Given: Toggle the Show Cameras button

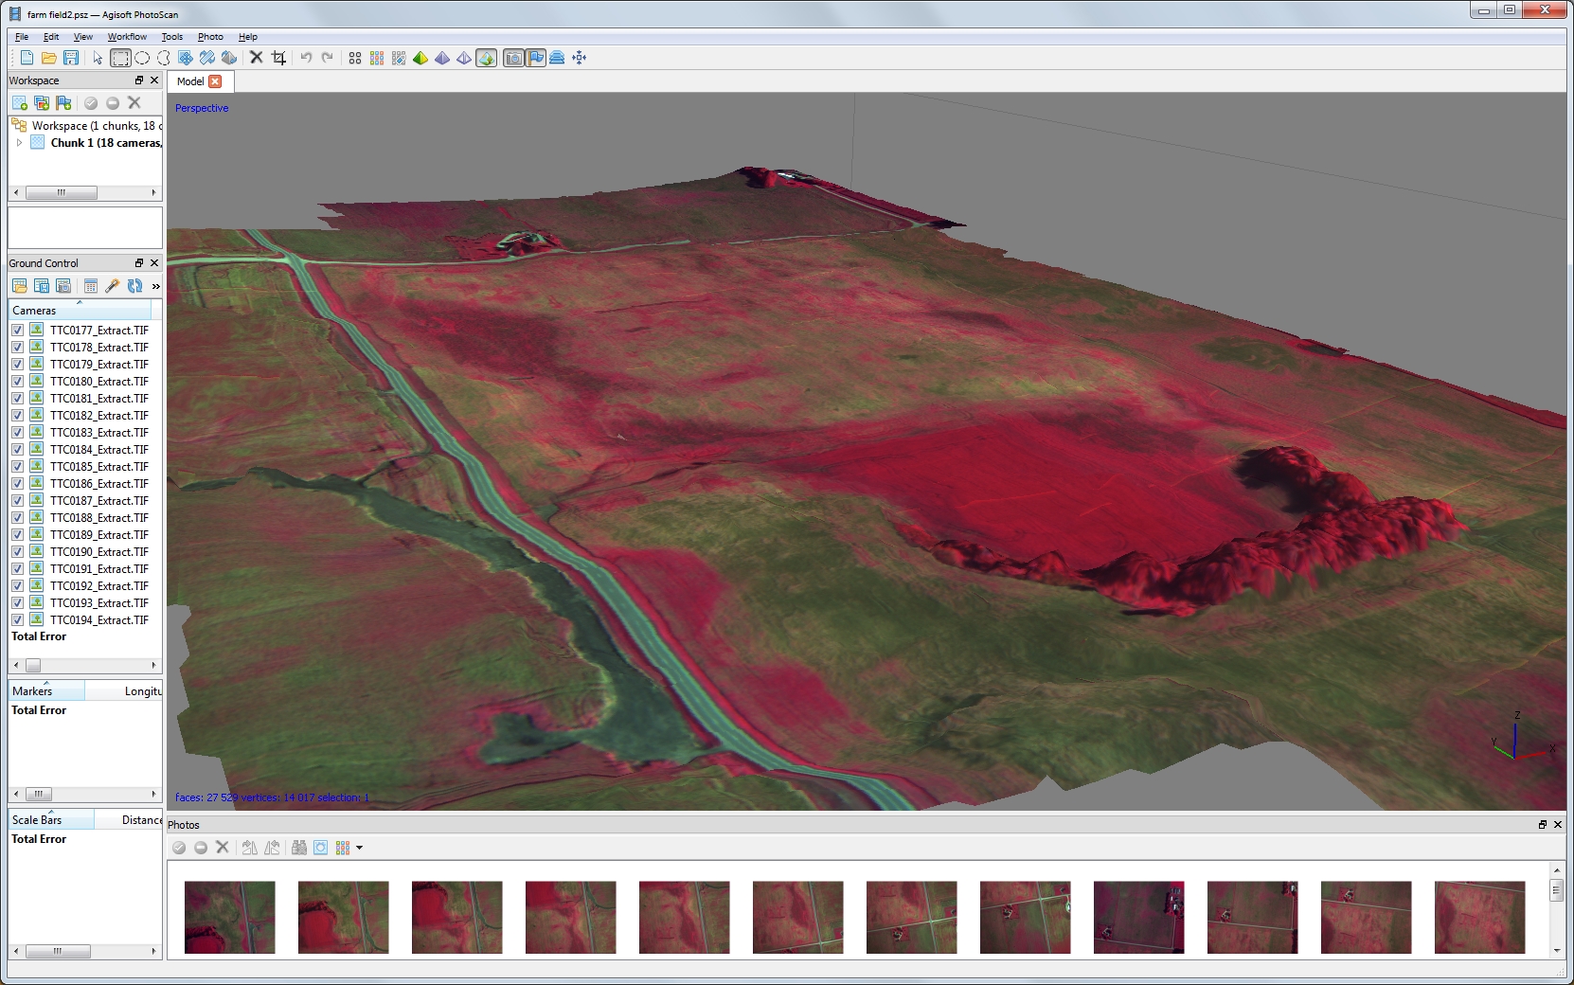Looking at the screenshot, I should [513, 58].
